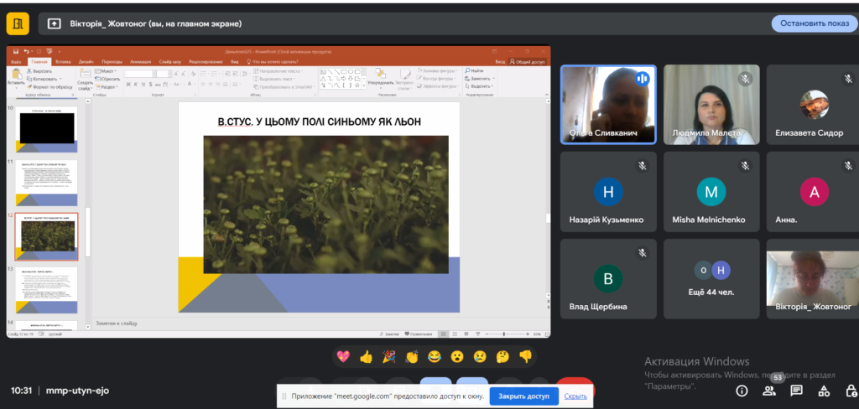Viewport: 859px width, 409px height.
Task: Send the sparkling heart emoji reaction
Action: point(343,356)
